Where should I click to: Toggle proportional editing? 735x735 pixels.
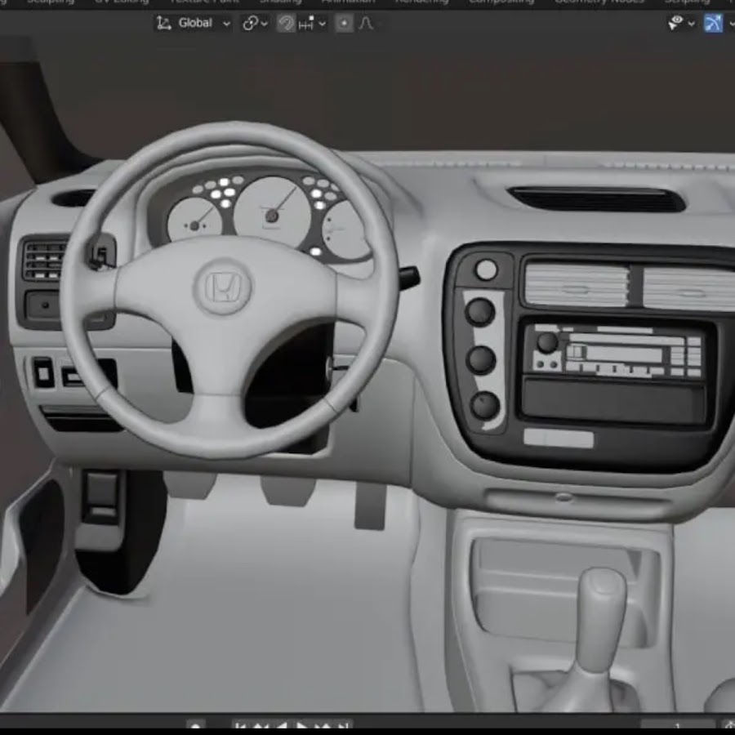(344, 23)
